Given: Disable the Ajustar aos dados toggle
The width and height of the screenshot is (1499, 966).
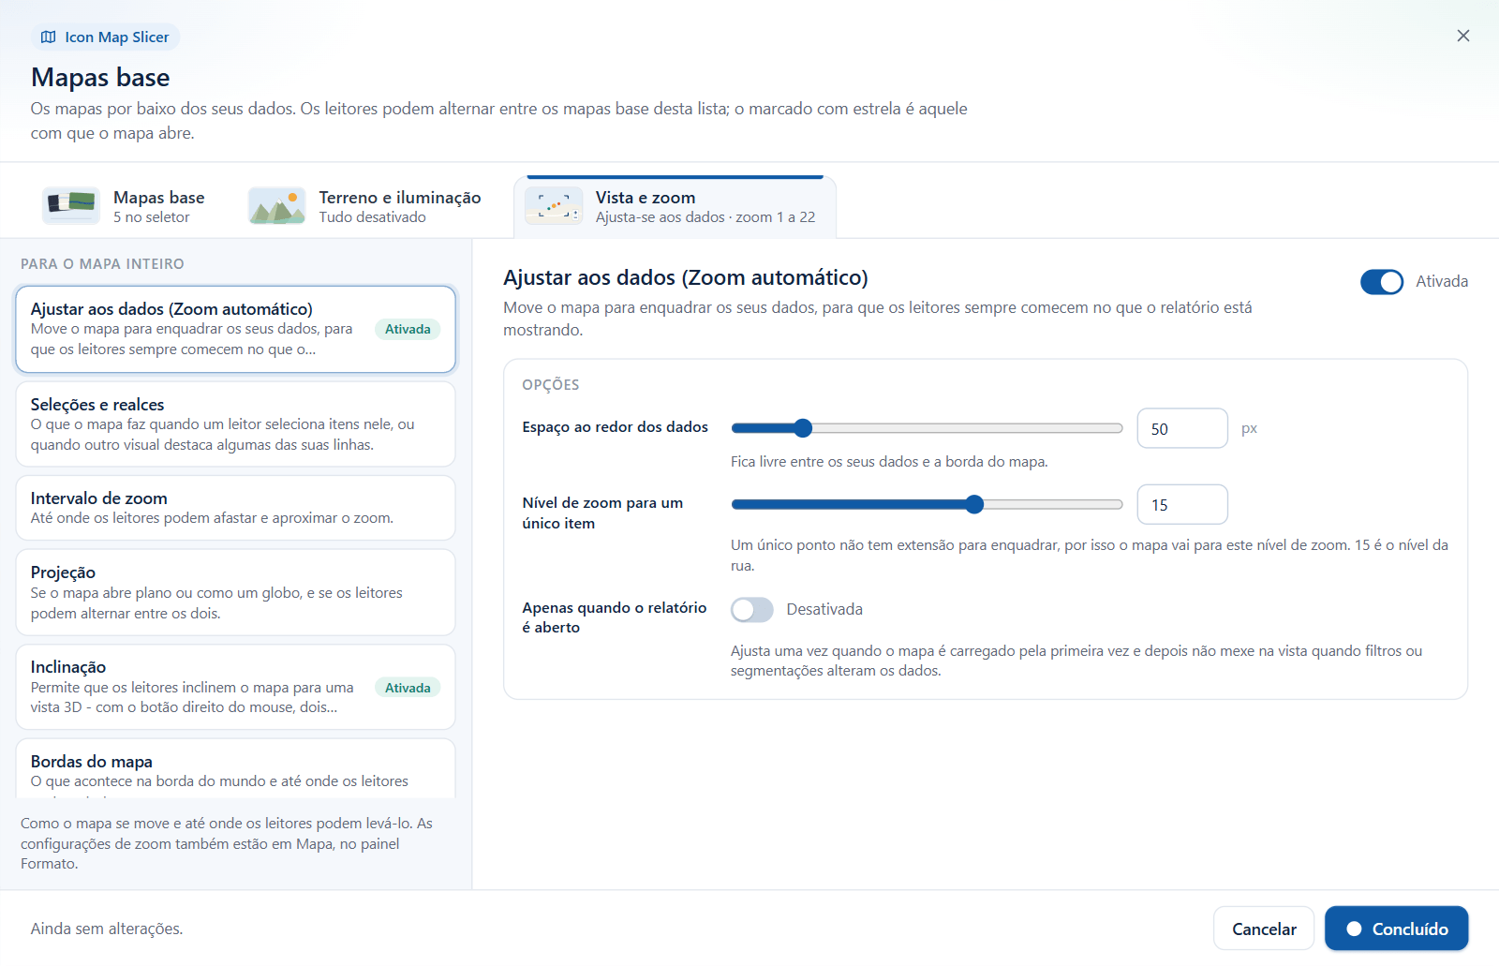Looking at the screenshot, I should (1382, 282).
